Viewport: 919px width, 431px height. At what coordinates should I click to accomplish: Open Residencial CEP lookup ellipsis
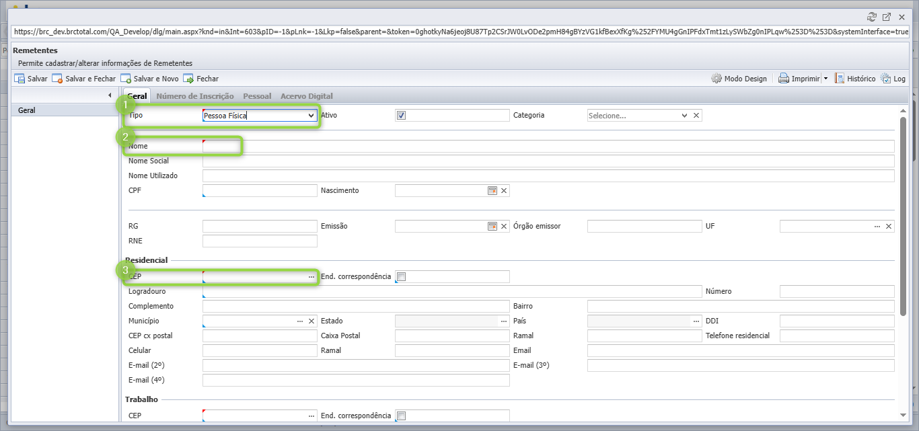(x=311, y=277)
